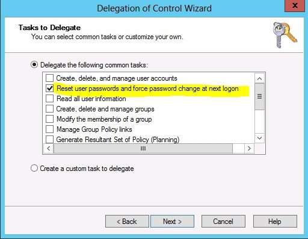Click the keys icon in the wizard header
The image size is (308, 239).
click(285, 35)
